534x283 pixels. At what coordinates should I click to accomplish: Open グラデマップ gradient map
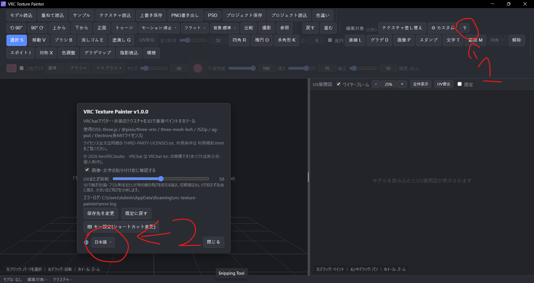pyautogui.click(x=98, y=53)
